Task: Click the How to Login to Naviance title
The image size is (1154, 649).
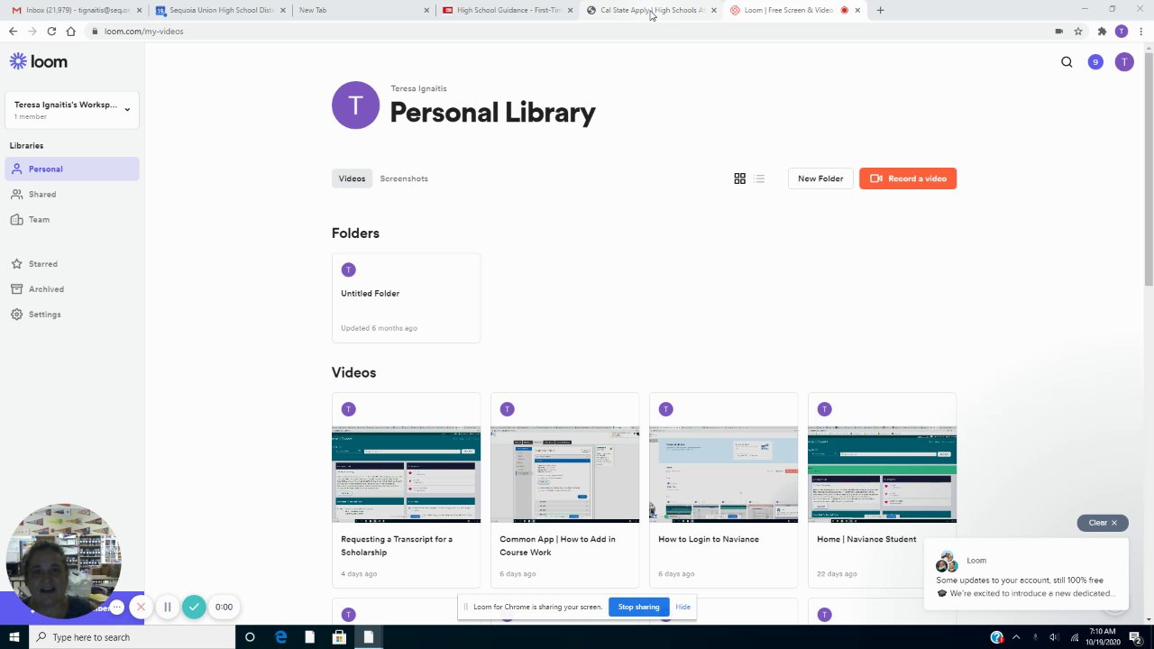Action: (709, 539)
